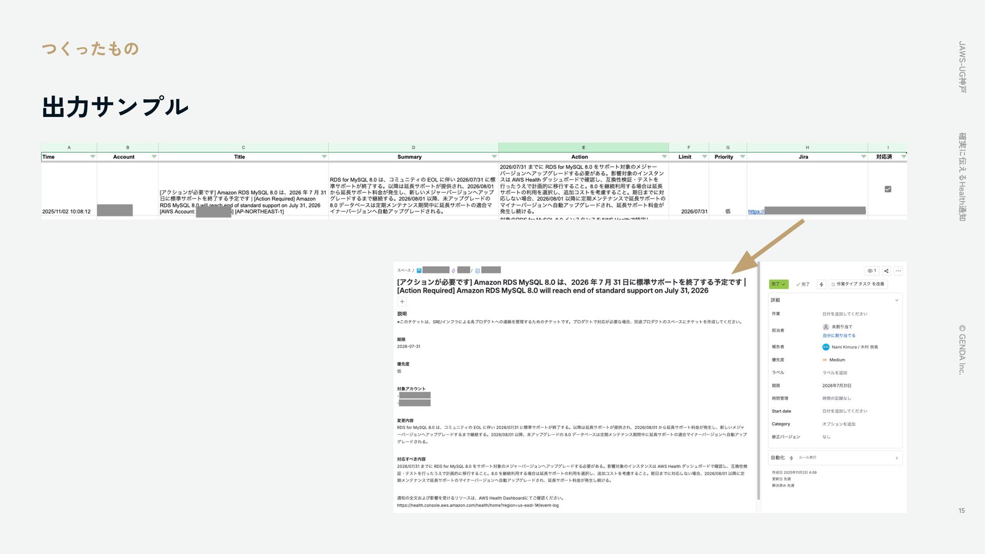The height and width of the screenshot is (554, 985).
Task: Open the three-dot more actions menu
Action: pyautogui.click(x=898, y=271)
